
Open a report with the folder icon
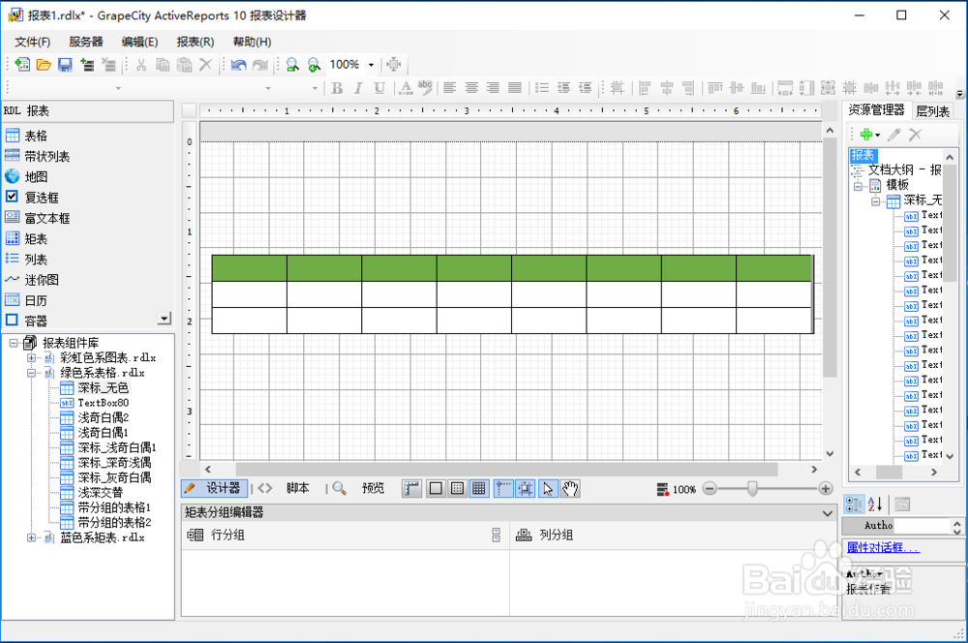click(x=44, y=64)
